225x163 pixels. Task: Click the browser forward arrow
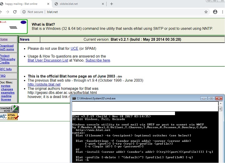7,12
